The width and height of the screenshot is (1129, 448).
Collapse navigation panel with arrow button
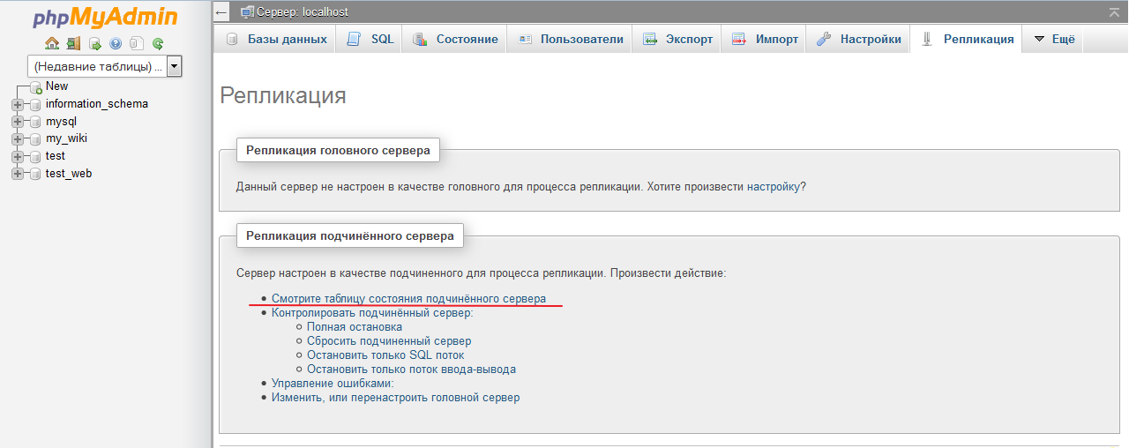point(221,13)
